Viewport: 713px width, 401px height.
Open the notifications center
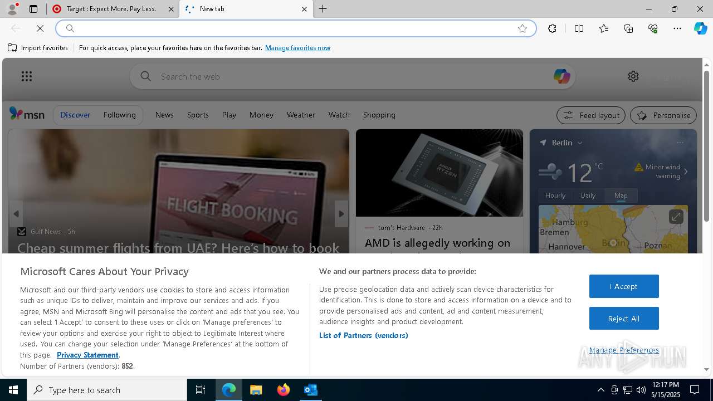(x=695, y=390)
